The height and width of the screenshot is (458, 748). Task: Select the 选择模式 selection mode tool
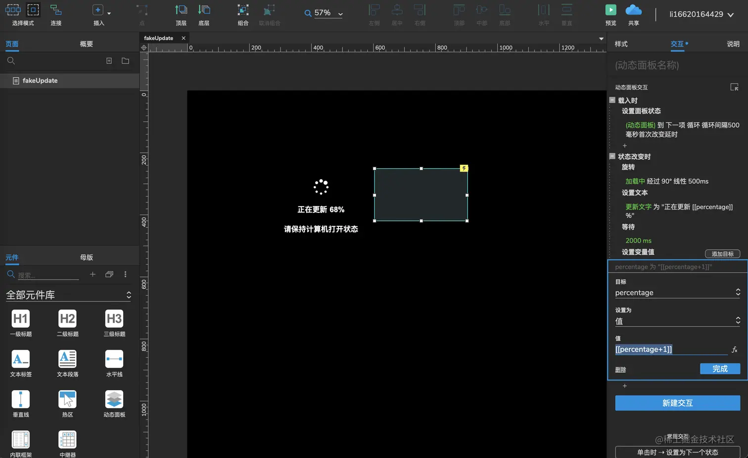point(23,15)
